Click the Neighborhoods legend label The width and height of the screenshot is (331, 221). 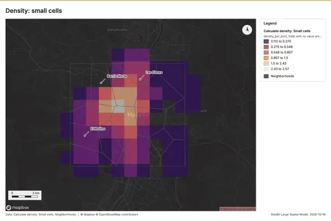coord(282,76)
